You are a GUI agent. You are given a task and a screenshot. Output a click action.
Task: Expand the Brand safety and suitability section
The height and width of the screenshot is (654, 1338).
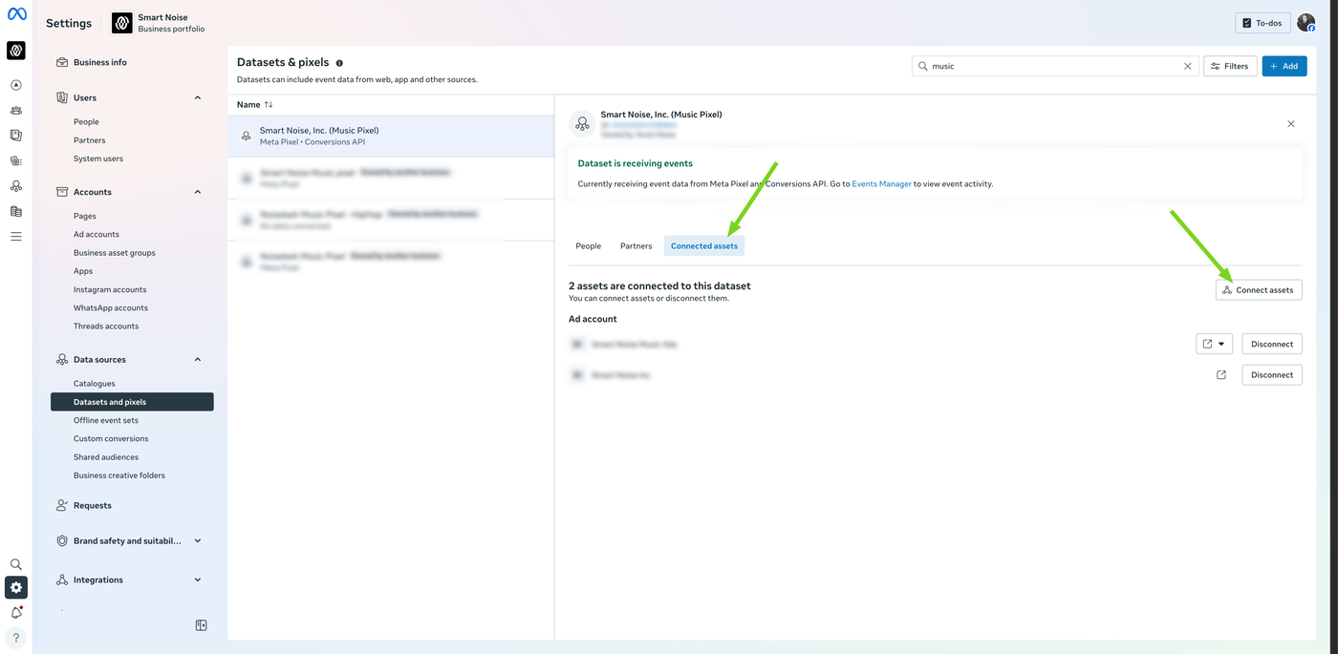click(x=198, y=541)
